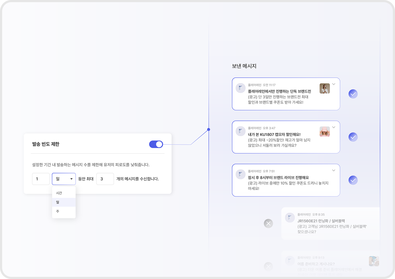Click the max message count field showing 3
The height and width of the screenshot is (279, 395).
click(105, 179)
